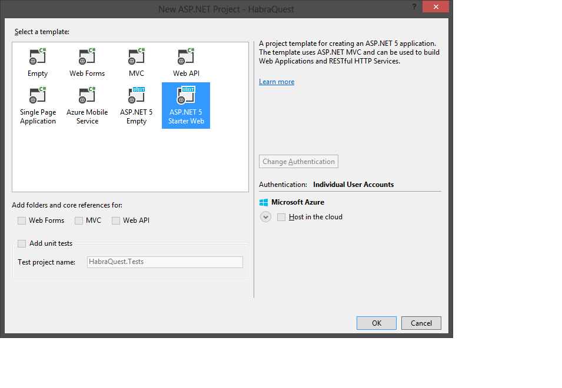Click the Test project name label
Screen dimensions: 562x388
coord(46,262)
